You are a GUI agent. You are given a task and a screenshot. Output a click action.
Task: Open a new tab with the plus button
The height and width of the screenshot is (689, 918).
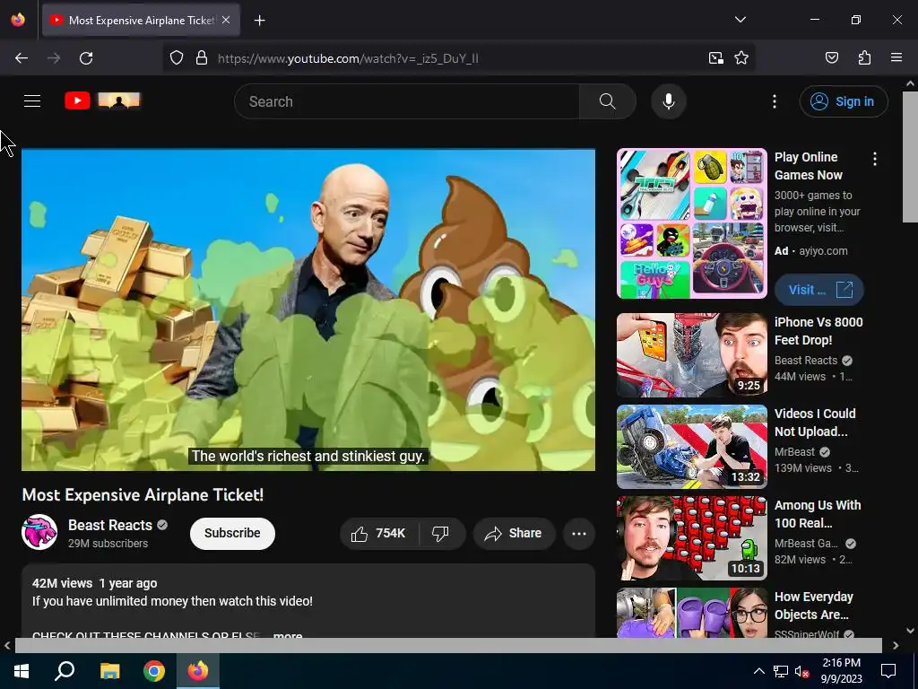pos(259,21)
